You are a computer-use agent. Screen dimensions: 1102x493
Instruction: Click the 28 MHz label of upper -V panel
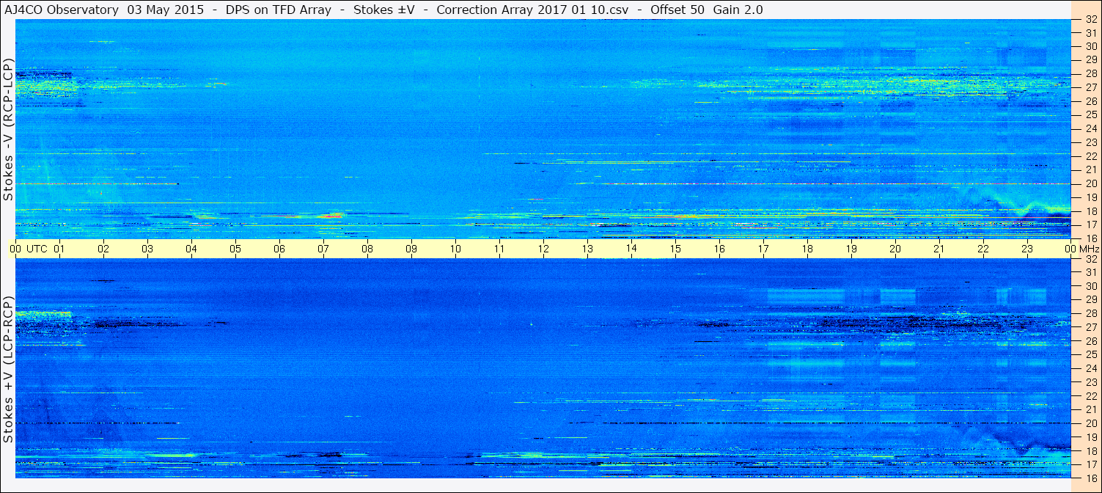[1090, 74]
